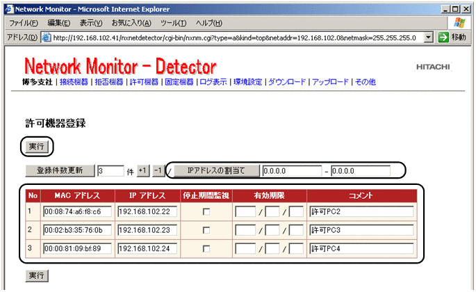Click the MAC アドレス column header
The width and height of the screenshot is (476, 292).
coord(77,195)
